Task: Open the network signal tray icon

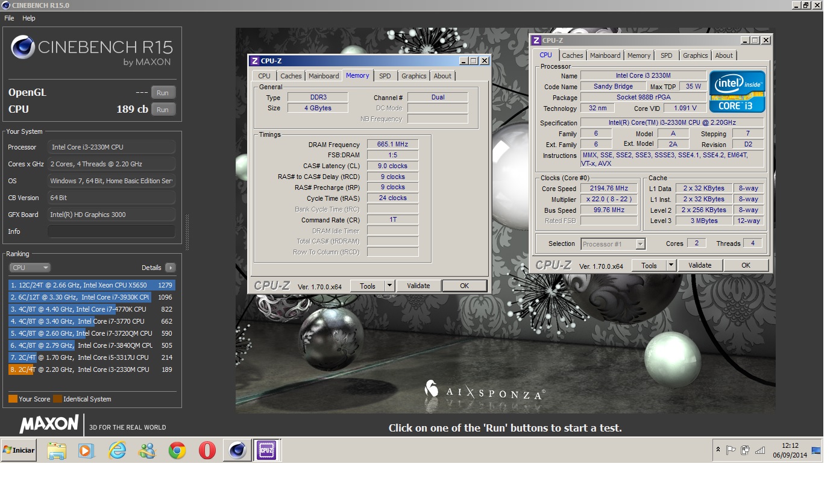Action: coord(760,450)
